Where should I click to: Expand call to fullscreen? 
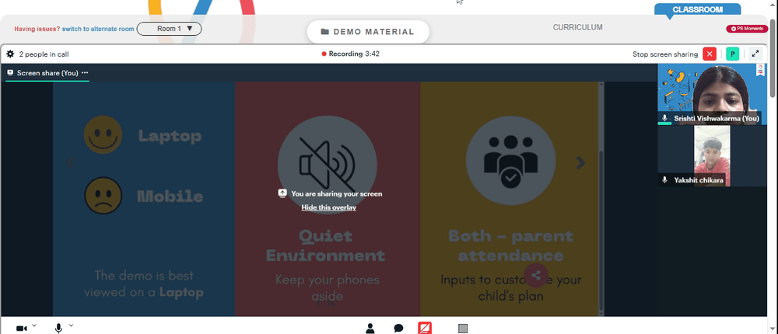(x=755, y=54)
